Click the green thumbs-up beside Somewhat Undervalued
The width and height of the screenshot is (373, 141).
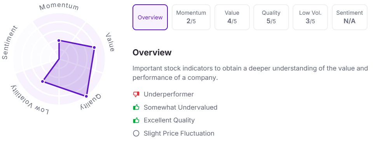(136, 107)
